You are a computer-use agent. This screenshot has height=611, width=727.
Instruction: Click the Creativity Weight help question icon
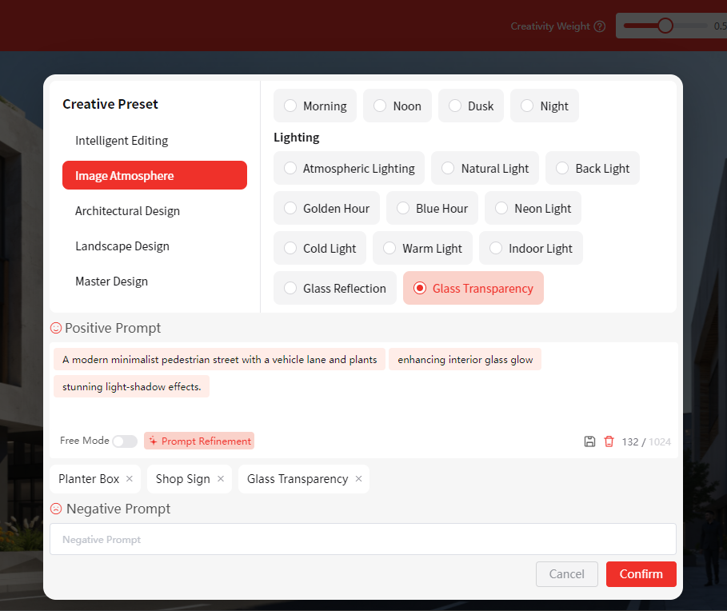[600, 26]
